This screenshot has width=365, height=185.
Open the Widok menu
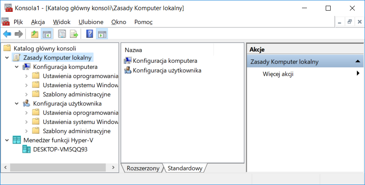click(x=61, y=22)
